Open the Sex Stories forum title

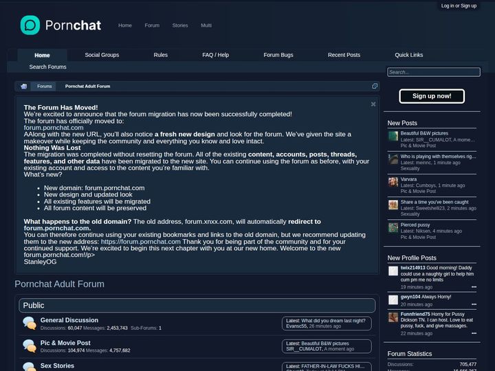point(57,366)
